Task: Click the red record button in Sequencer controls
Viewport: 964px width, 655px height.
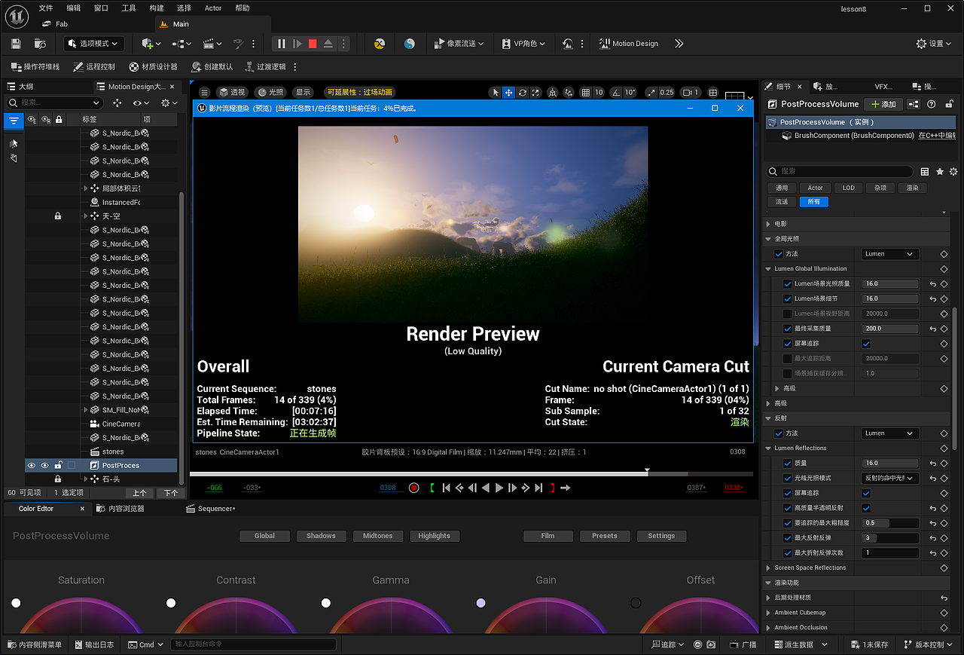Action: 413,488
